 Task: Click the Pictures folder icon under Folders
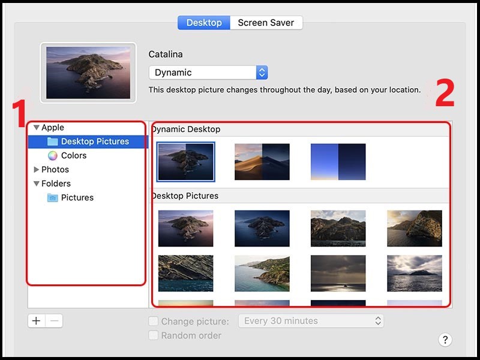[52, 198]
